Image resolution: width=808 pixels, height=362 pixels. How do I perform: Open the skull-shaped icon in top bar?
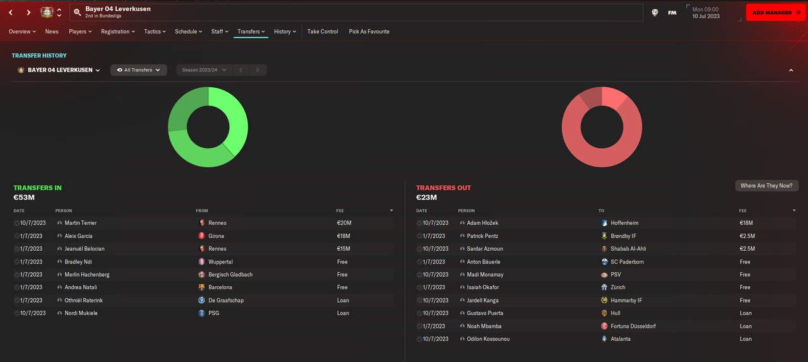point(655,13)
